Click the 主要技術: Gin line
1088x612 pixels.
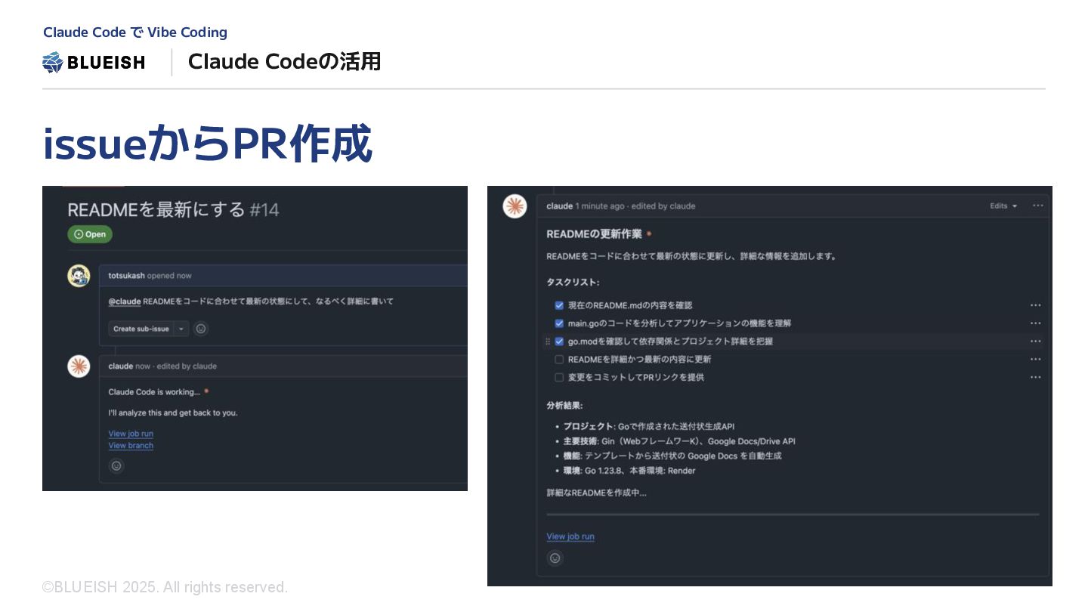point(679,441)
